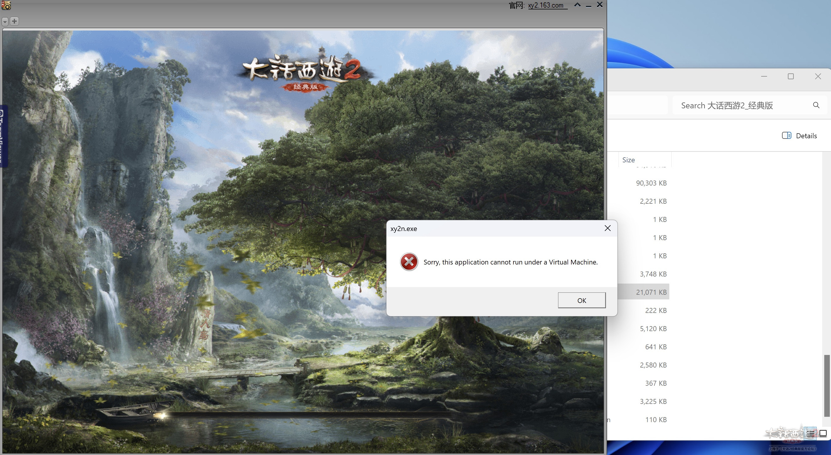This screenshot has width=831, height=455.
Task: Click the Search 大话西游2_经典版 field in Explorer
Action: coord(750,105)
